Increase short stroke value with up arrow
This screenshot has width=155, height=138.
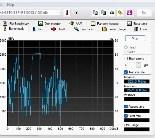(x=139, y=64)
